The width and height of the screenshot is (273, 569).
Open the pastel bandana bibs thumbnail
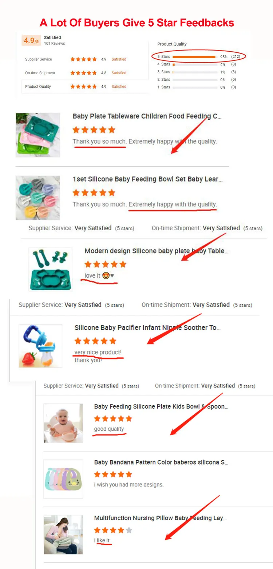click(63, 479)
